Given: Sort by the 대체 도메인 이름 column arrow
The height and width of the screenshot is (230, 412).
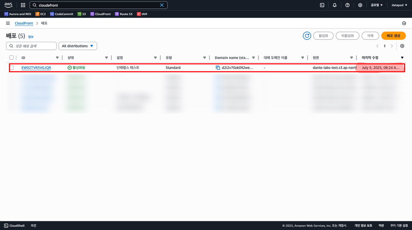Looking at the screenshot, I should coord(303,57).
